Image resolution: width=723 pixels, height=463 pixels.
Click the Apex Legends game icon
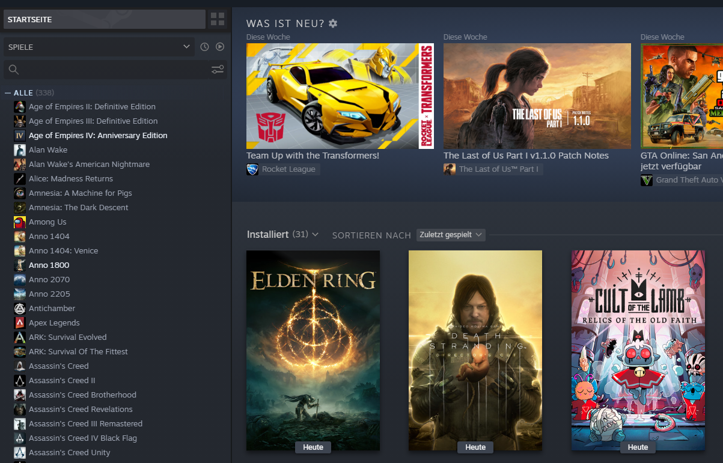(20, 323)
